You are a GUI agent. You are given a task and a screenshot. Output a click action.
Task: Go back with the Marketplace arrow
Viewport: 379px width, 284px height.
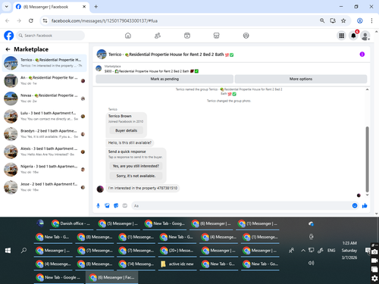tap(8, 49)
